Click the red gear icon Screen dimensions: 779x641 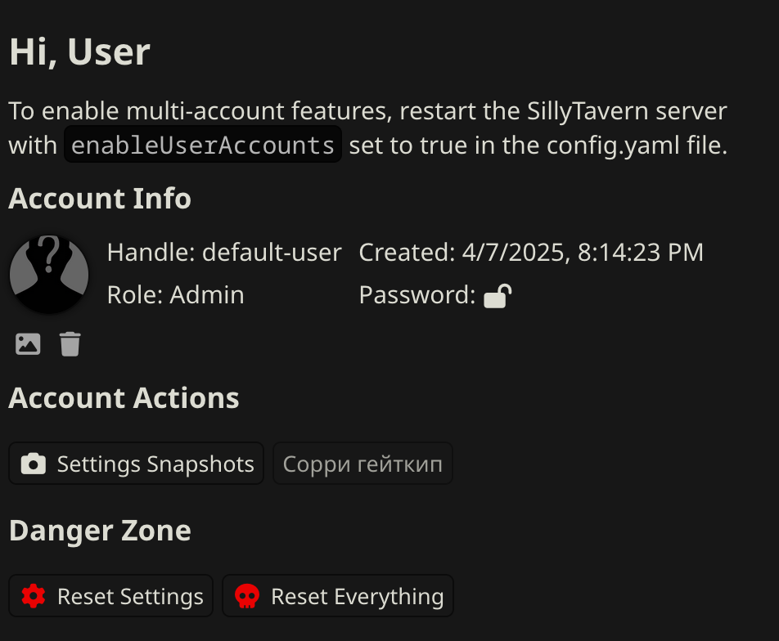click(34, 596)
